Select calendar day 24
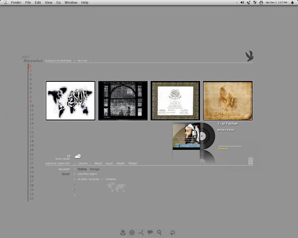298x238 pixels. [32, 168]
